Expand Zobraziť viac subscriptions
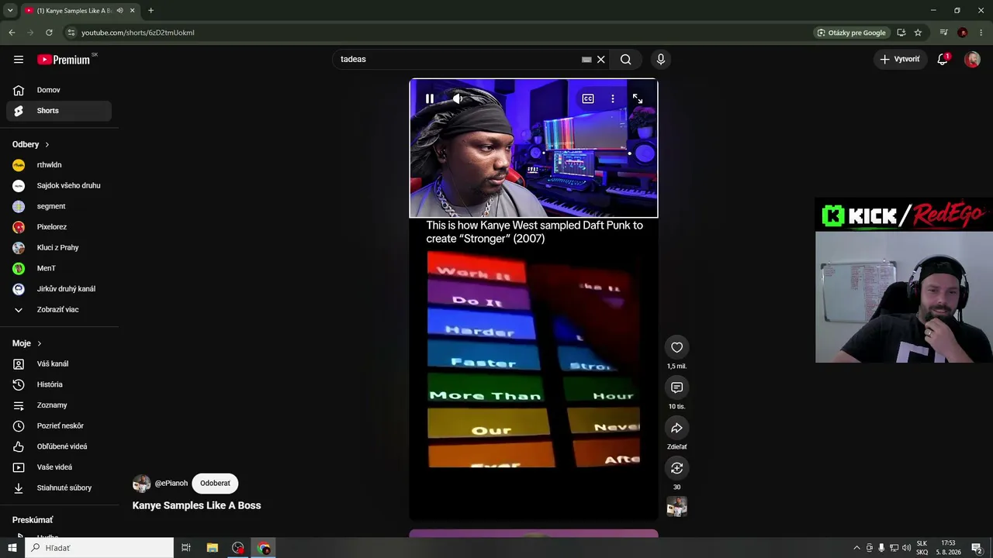Image resolution: width=993 pixels, height=558 pixels. [59, 310]
